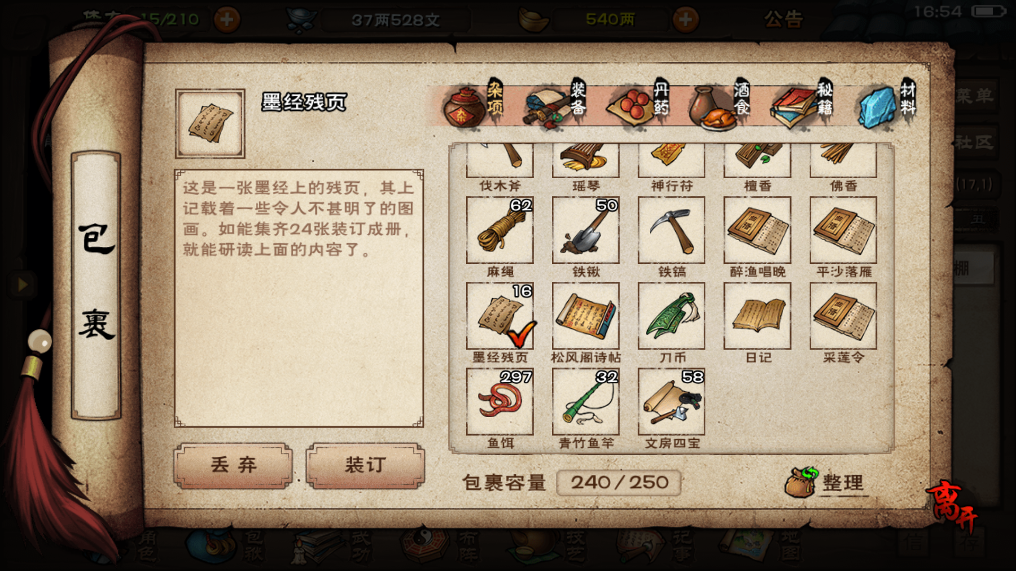Click the 离开 leave button
Viewport: 1016px width, 571px height.
click(x=953, y=506)
